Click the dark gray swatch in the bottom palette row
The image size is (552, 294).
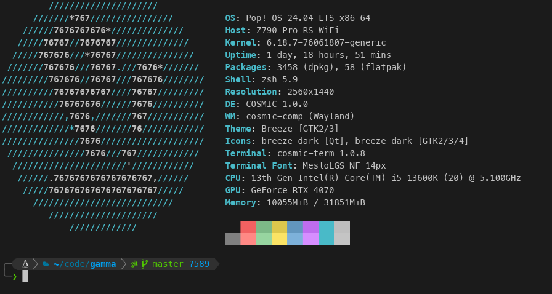pos(233,239)
